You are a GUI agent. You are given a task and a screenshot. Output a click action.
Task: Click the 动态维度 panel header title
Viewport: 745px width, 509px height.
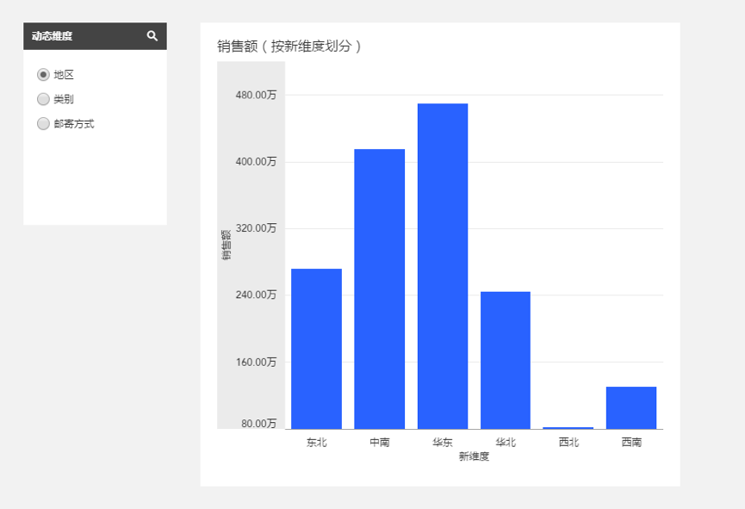click(53, 36)
